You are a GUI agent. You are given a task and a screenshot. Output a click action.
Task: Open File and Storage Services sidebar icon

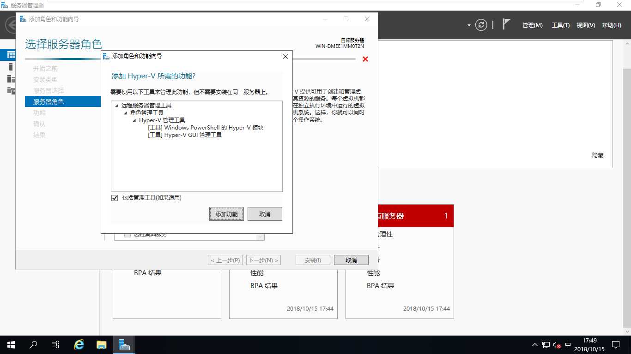click(11, 90)
